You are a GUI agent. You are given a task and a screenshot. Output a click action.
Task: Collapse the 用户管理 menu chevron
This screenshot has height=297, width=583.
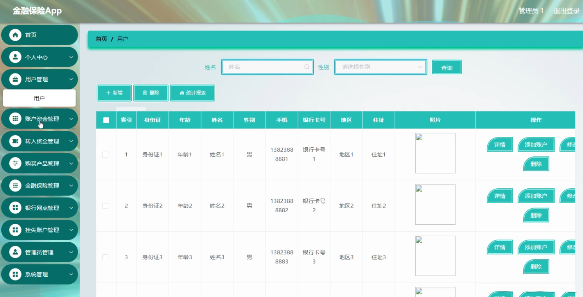click(71, 79)
